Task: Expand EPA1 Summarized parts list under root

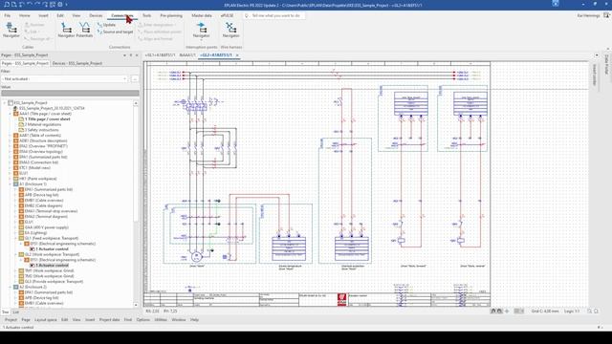Action: click(11, 157)
